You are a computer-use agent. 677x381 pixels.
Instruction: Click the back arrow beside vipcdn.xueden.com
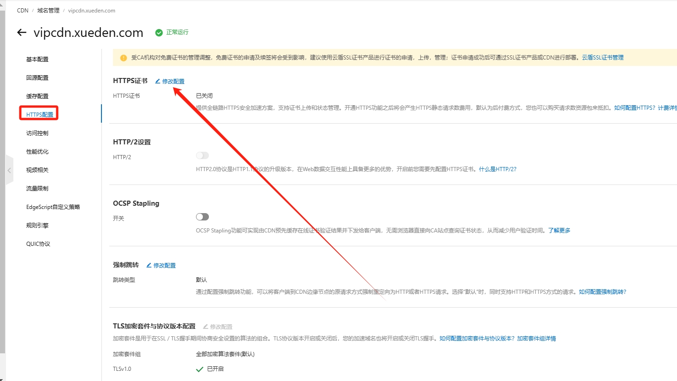(22, 32)
